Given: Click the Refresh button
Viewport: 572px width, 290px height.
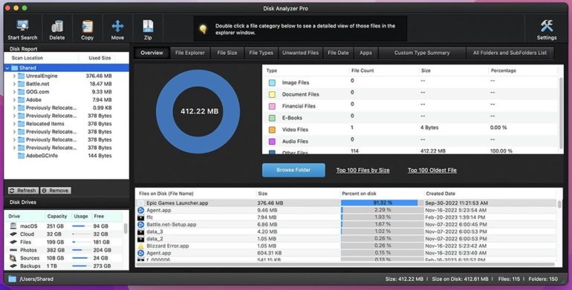Looking at the screenshot, I should [x=23, y=191].
